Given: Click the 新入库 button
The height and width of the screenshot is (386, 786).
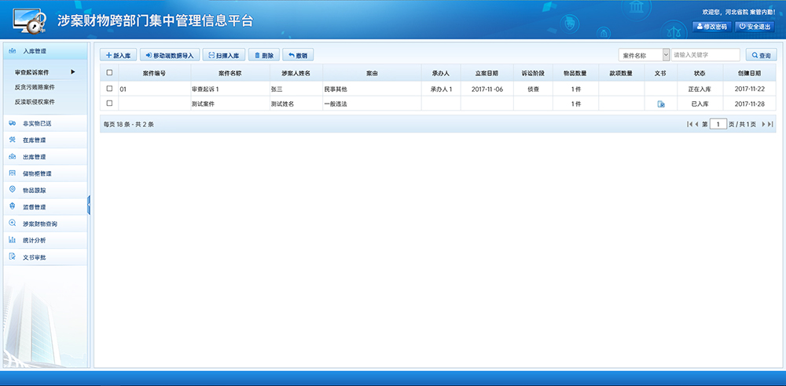Looking at the screenshot, I should pos(117,56).
